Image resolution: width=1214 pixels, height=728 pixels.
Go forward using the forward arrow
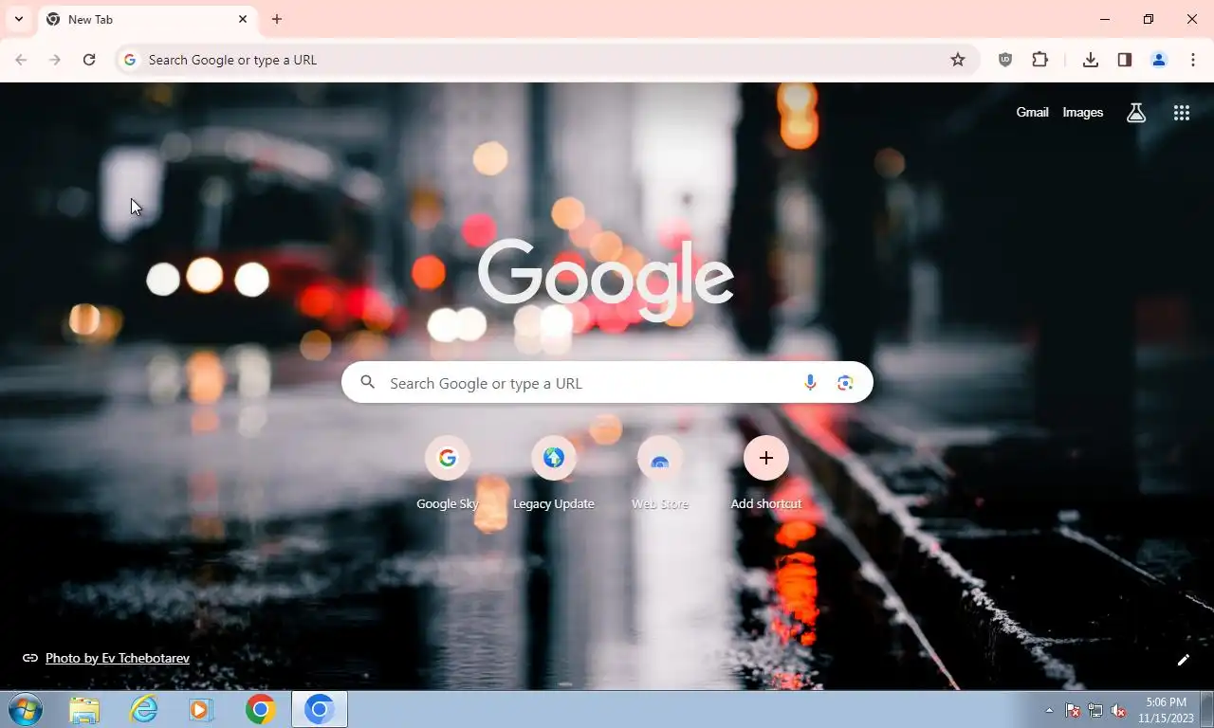(x=55, y=60)
